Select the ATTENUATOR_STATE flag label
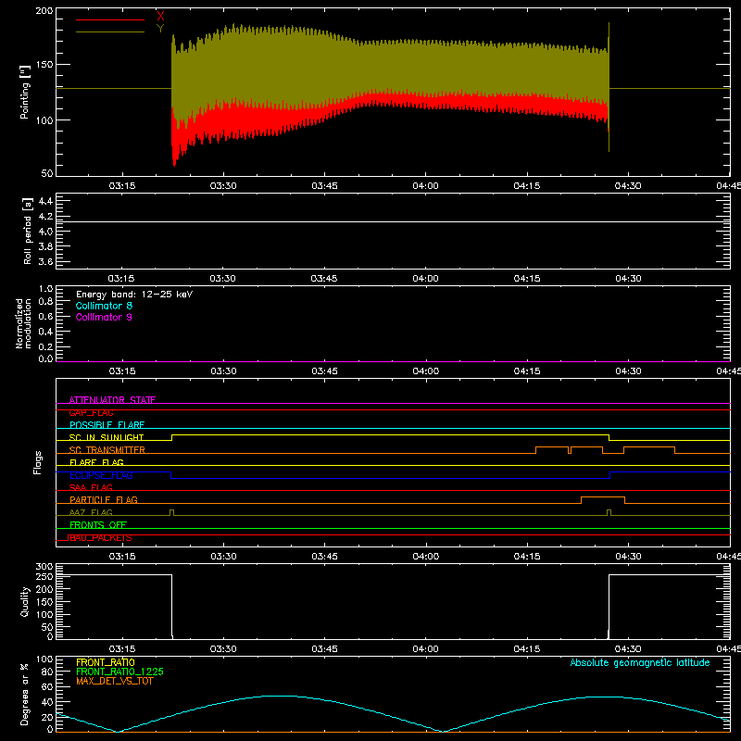This screenshot has width=741, height=741. tap(112, 400)
